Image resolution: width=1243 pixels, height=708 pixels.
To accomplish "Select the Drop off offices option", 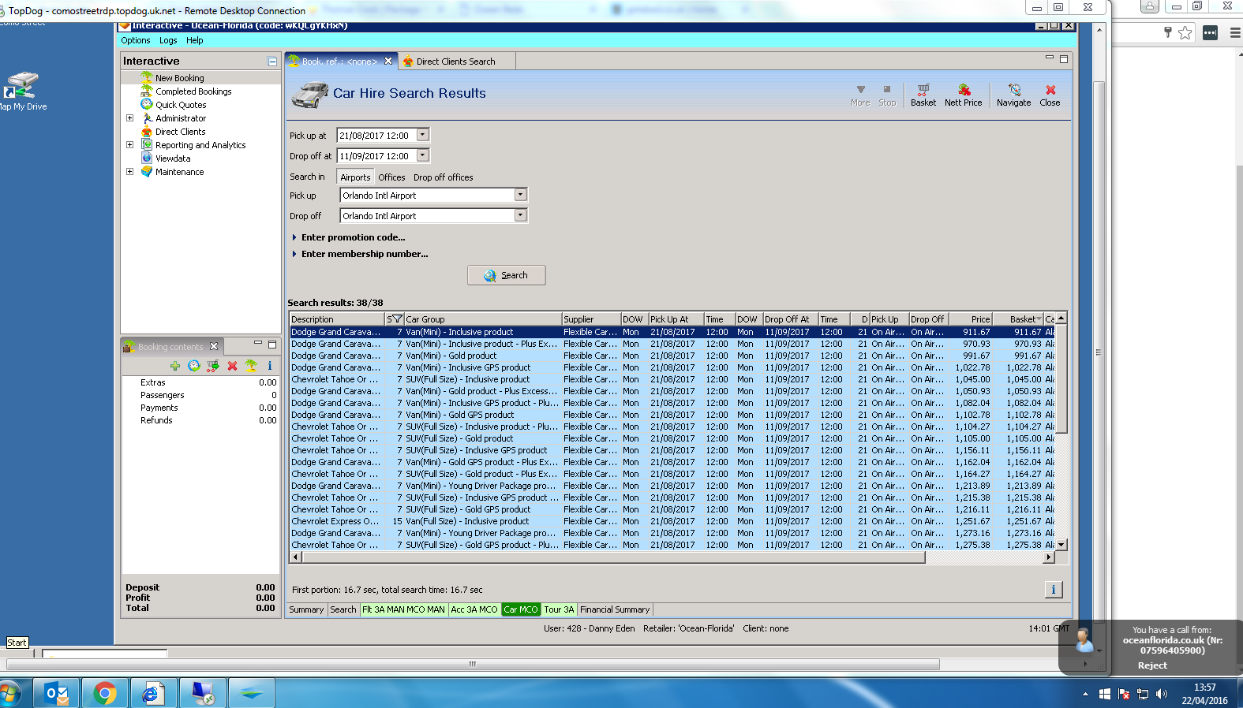I will pos(443,177).
